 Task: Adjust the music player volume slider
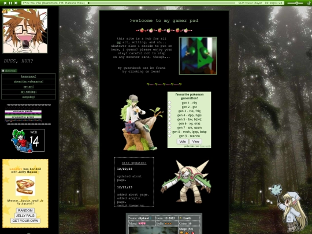click(295, 3)
